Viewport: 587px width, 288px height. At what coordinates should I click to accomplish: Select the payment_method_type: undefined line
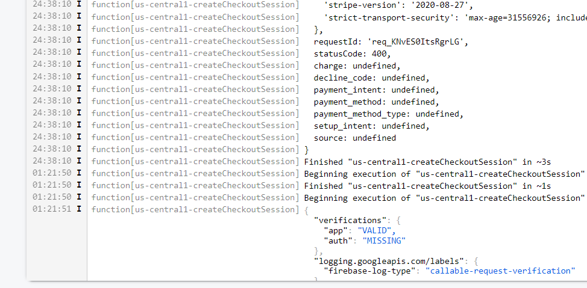[x=389, y=114]
